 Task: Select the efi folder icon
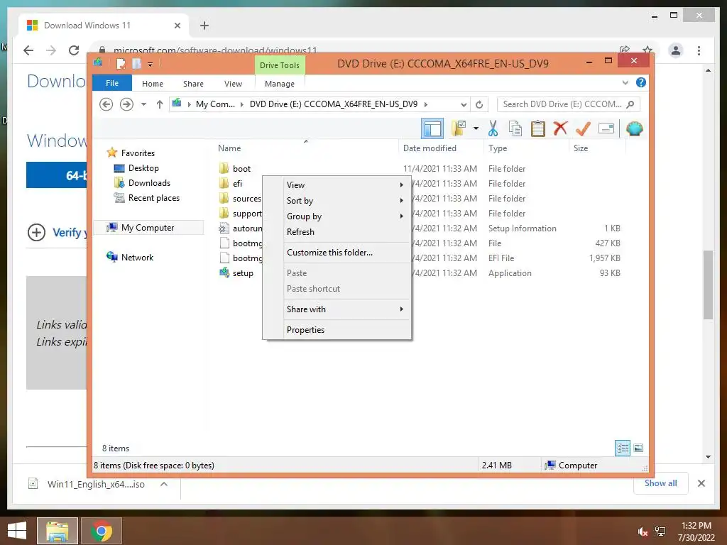pos(224,184)
